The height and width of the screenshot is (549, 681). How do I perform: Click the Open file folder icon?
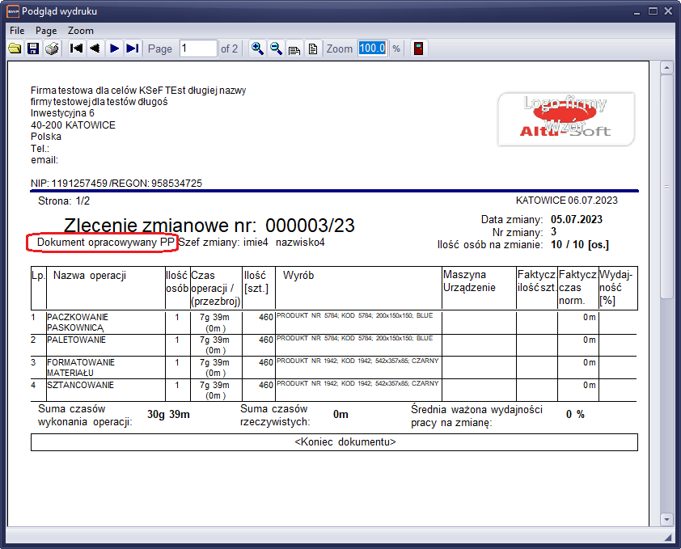[x=15, y=49]
